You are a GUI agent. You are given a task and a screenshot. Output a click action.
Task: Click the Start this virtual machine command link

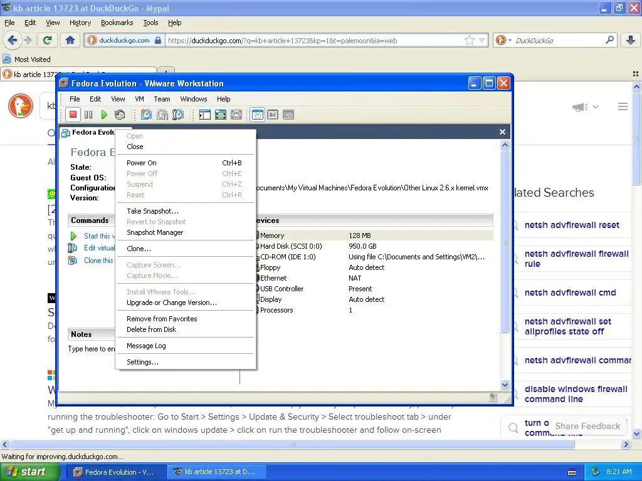tap(100, 236)
